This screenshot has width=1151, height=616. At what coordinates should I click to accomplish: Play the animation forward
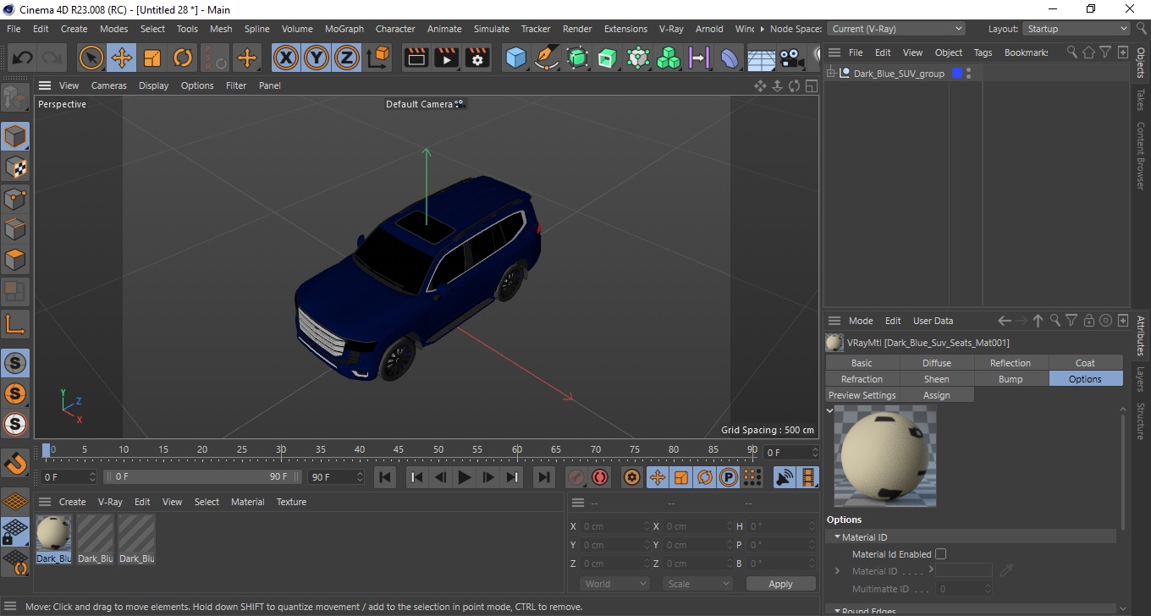(464, 477)
